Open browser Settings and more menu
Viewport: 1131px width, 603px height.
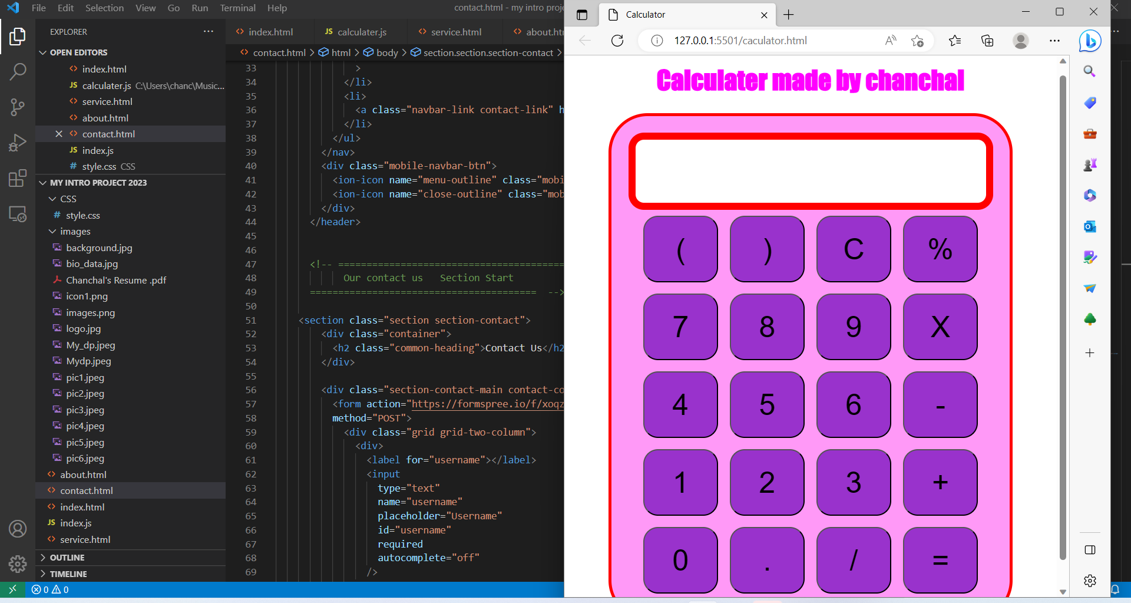click(1054, 41)
